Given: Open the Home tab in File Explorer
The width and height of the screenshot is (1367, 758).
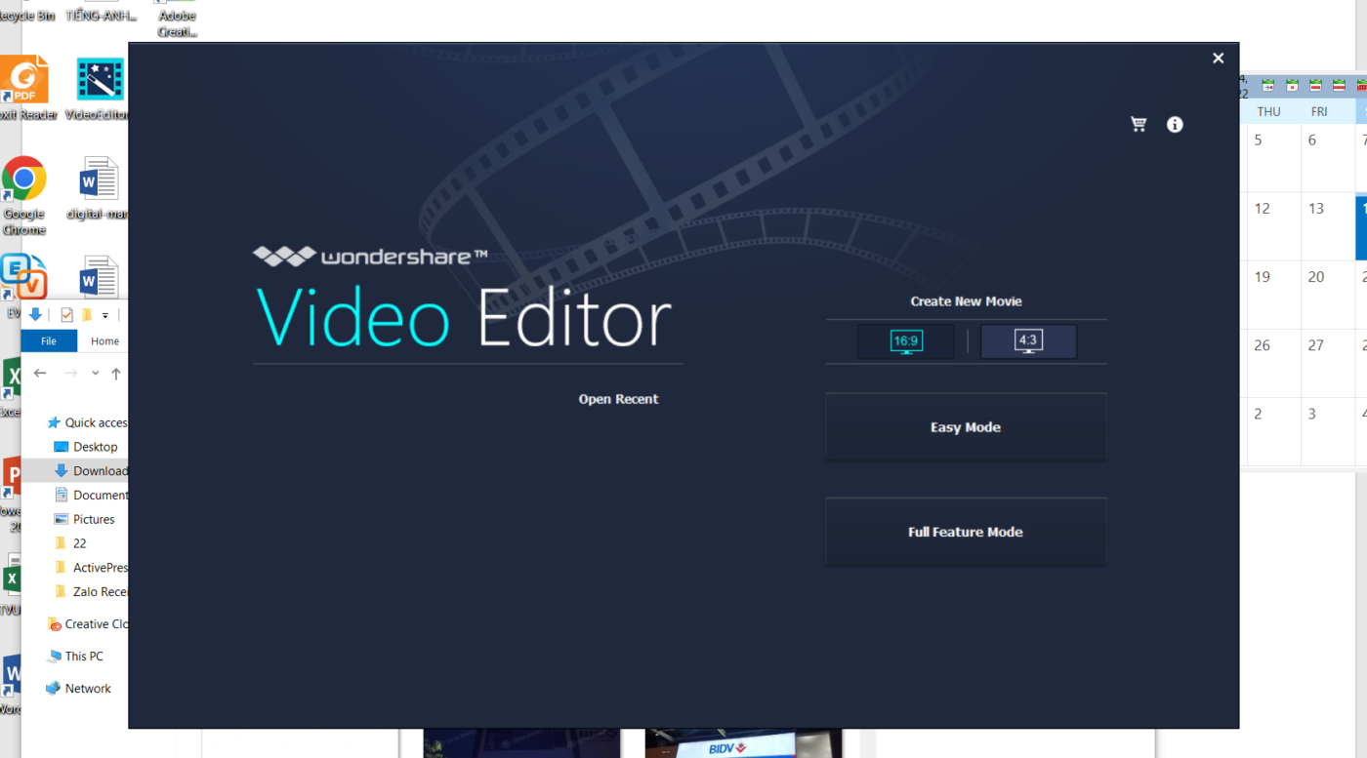Looking at the screenshot, I should coord(104,340).
